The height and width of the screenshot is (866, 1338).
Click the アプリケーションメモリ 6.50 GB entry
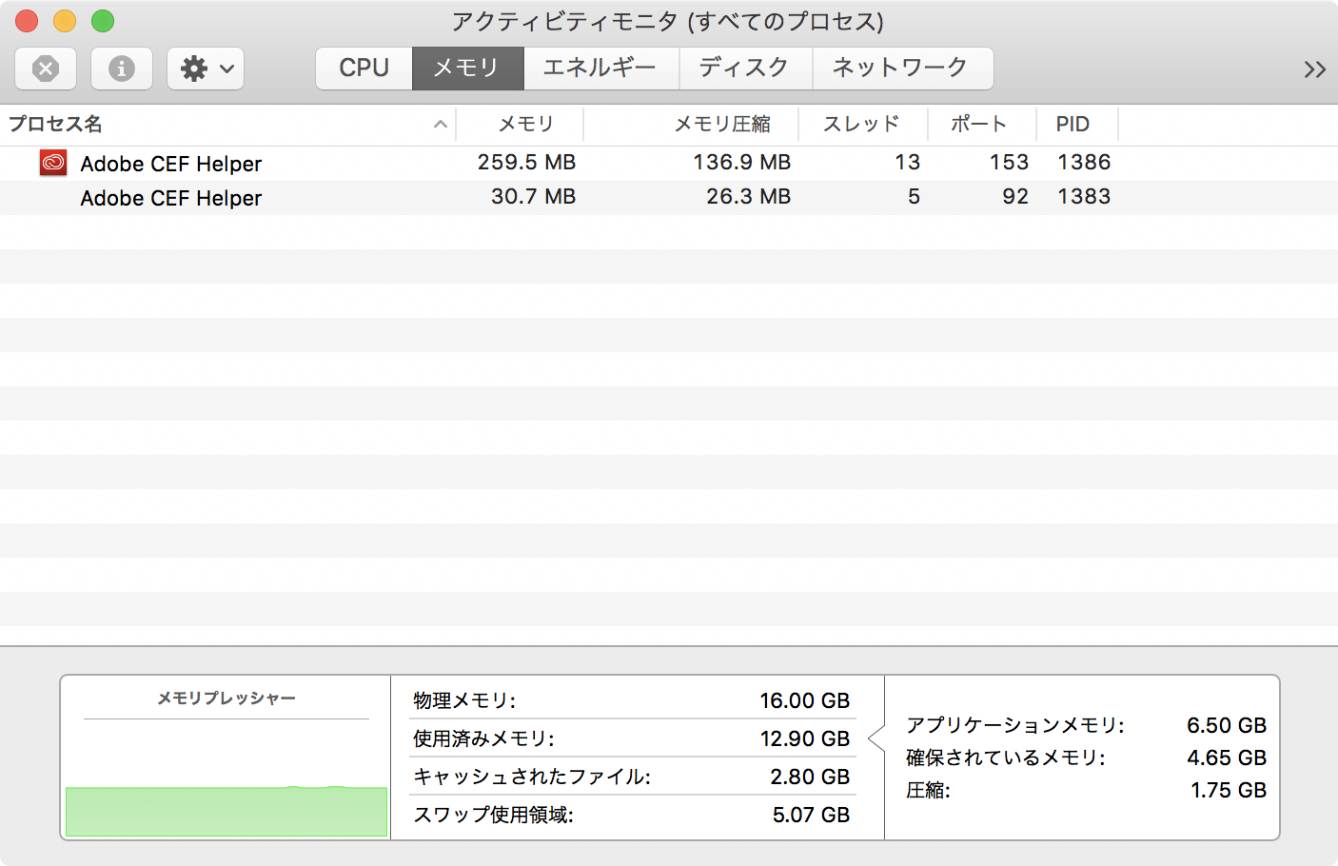pos(1086,725)
